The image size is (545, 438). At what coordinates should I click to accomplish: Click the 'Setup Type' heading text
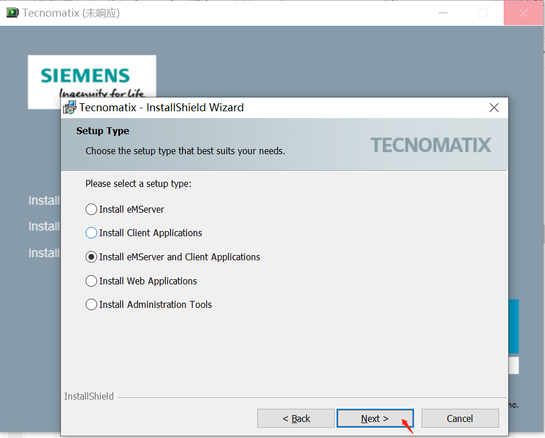[103, 131]
